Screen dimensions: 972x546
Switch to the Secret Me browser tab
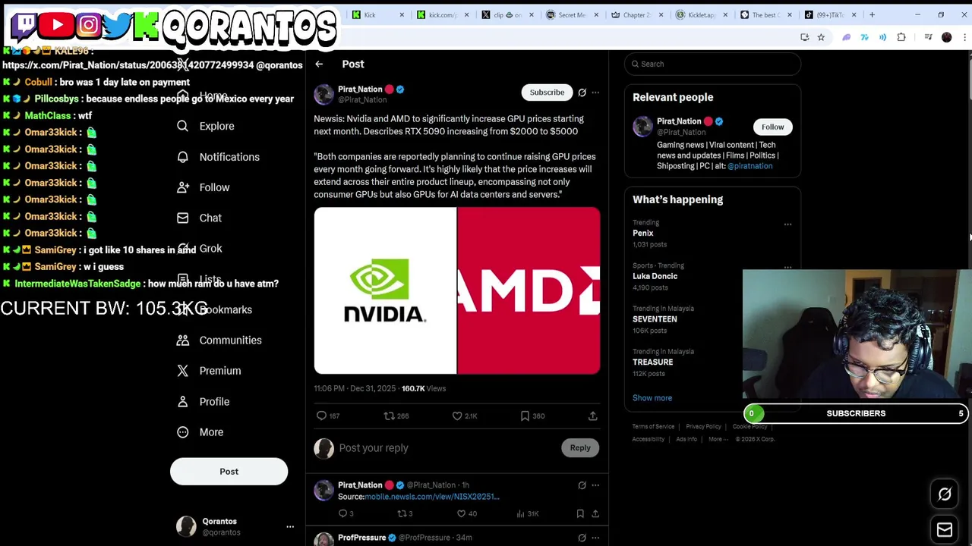tap(572, 14)
